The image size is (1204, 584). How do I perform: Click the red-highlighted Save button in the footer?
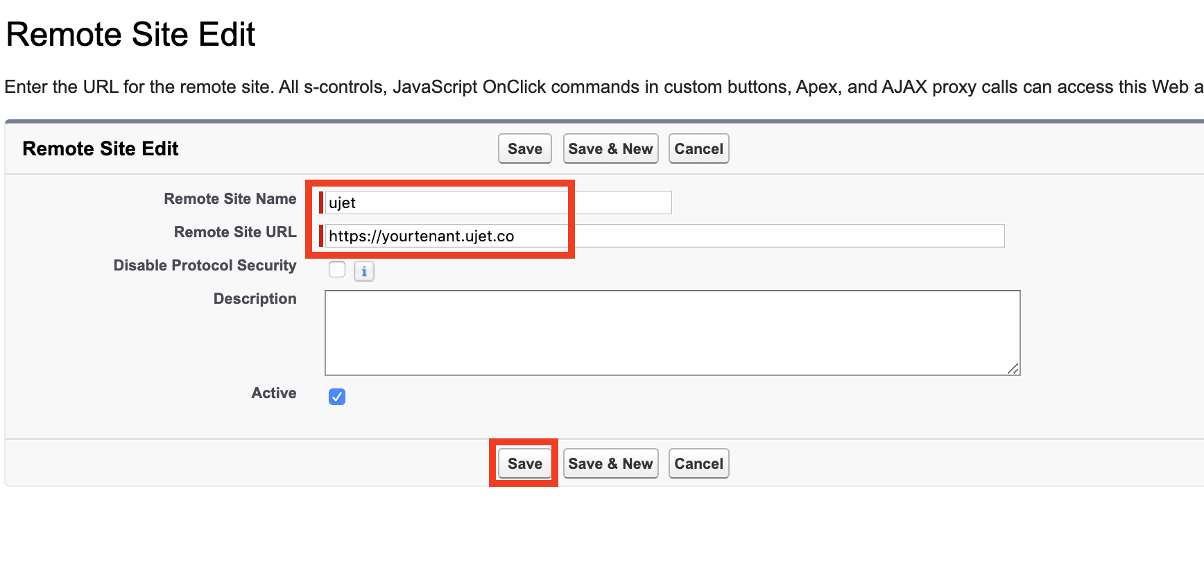(524, 463)
